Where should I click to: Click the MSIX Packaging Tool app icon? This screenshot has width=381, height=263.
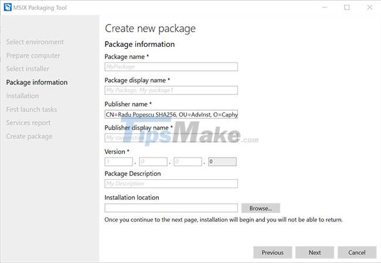[8, 7]
